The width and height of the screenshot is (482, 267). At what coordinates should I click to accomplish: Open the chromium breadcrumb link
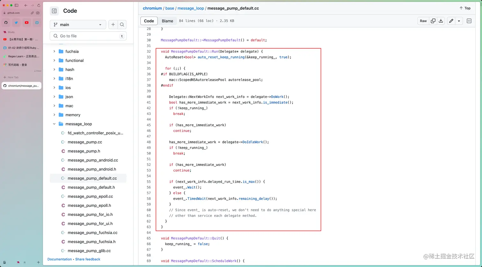(x=152, y=8)
